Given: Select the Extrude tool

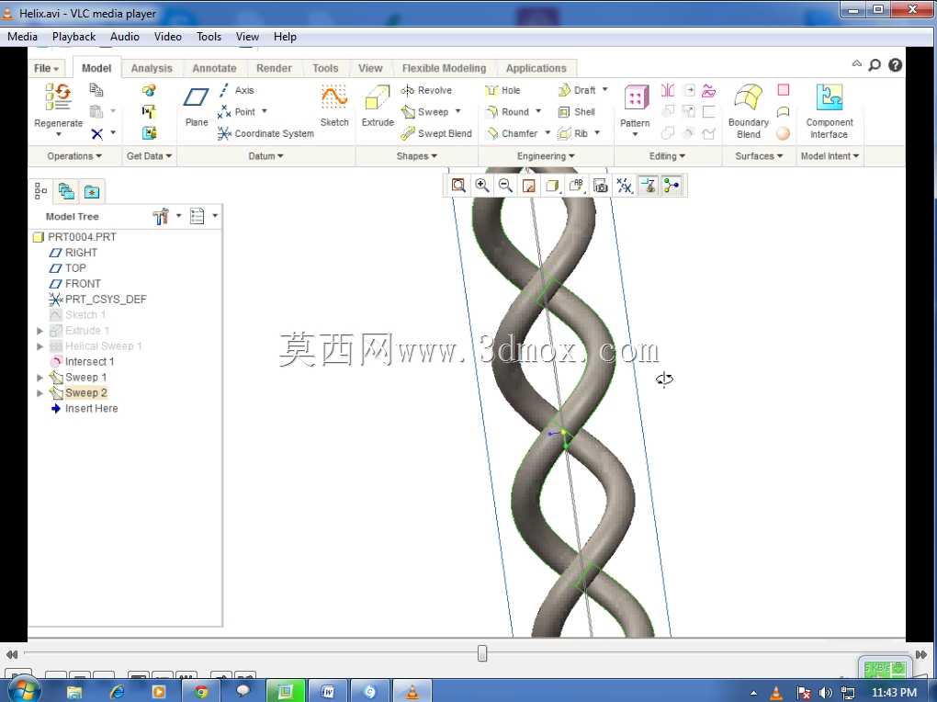Looking at the screenshot, I should click(x=378, y=106).
